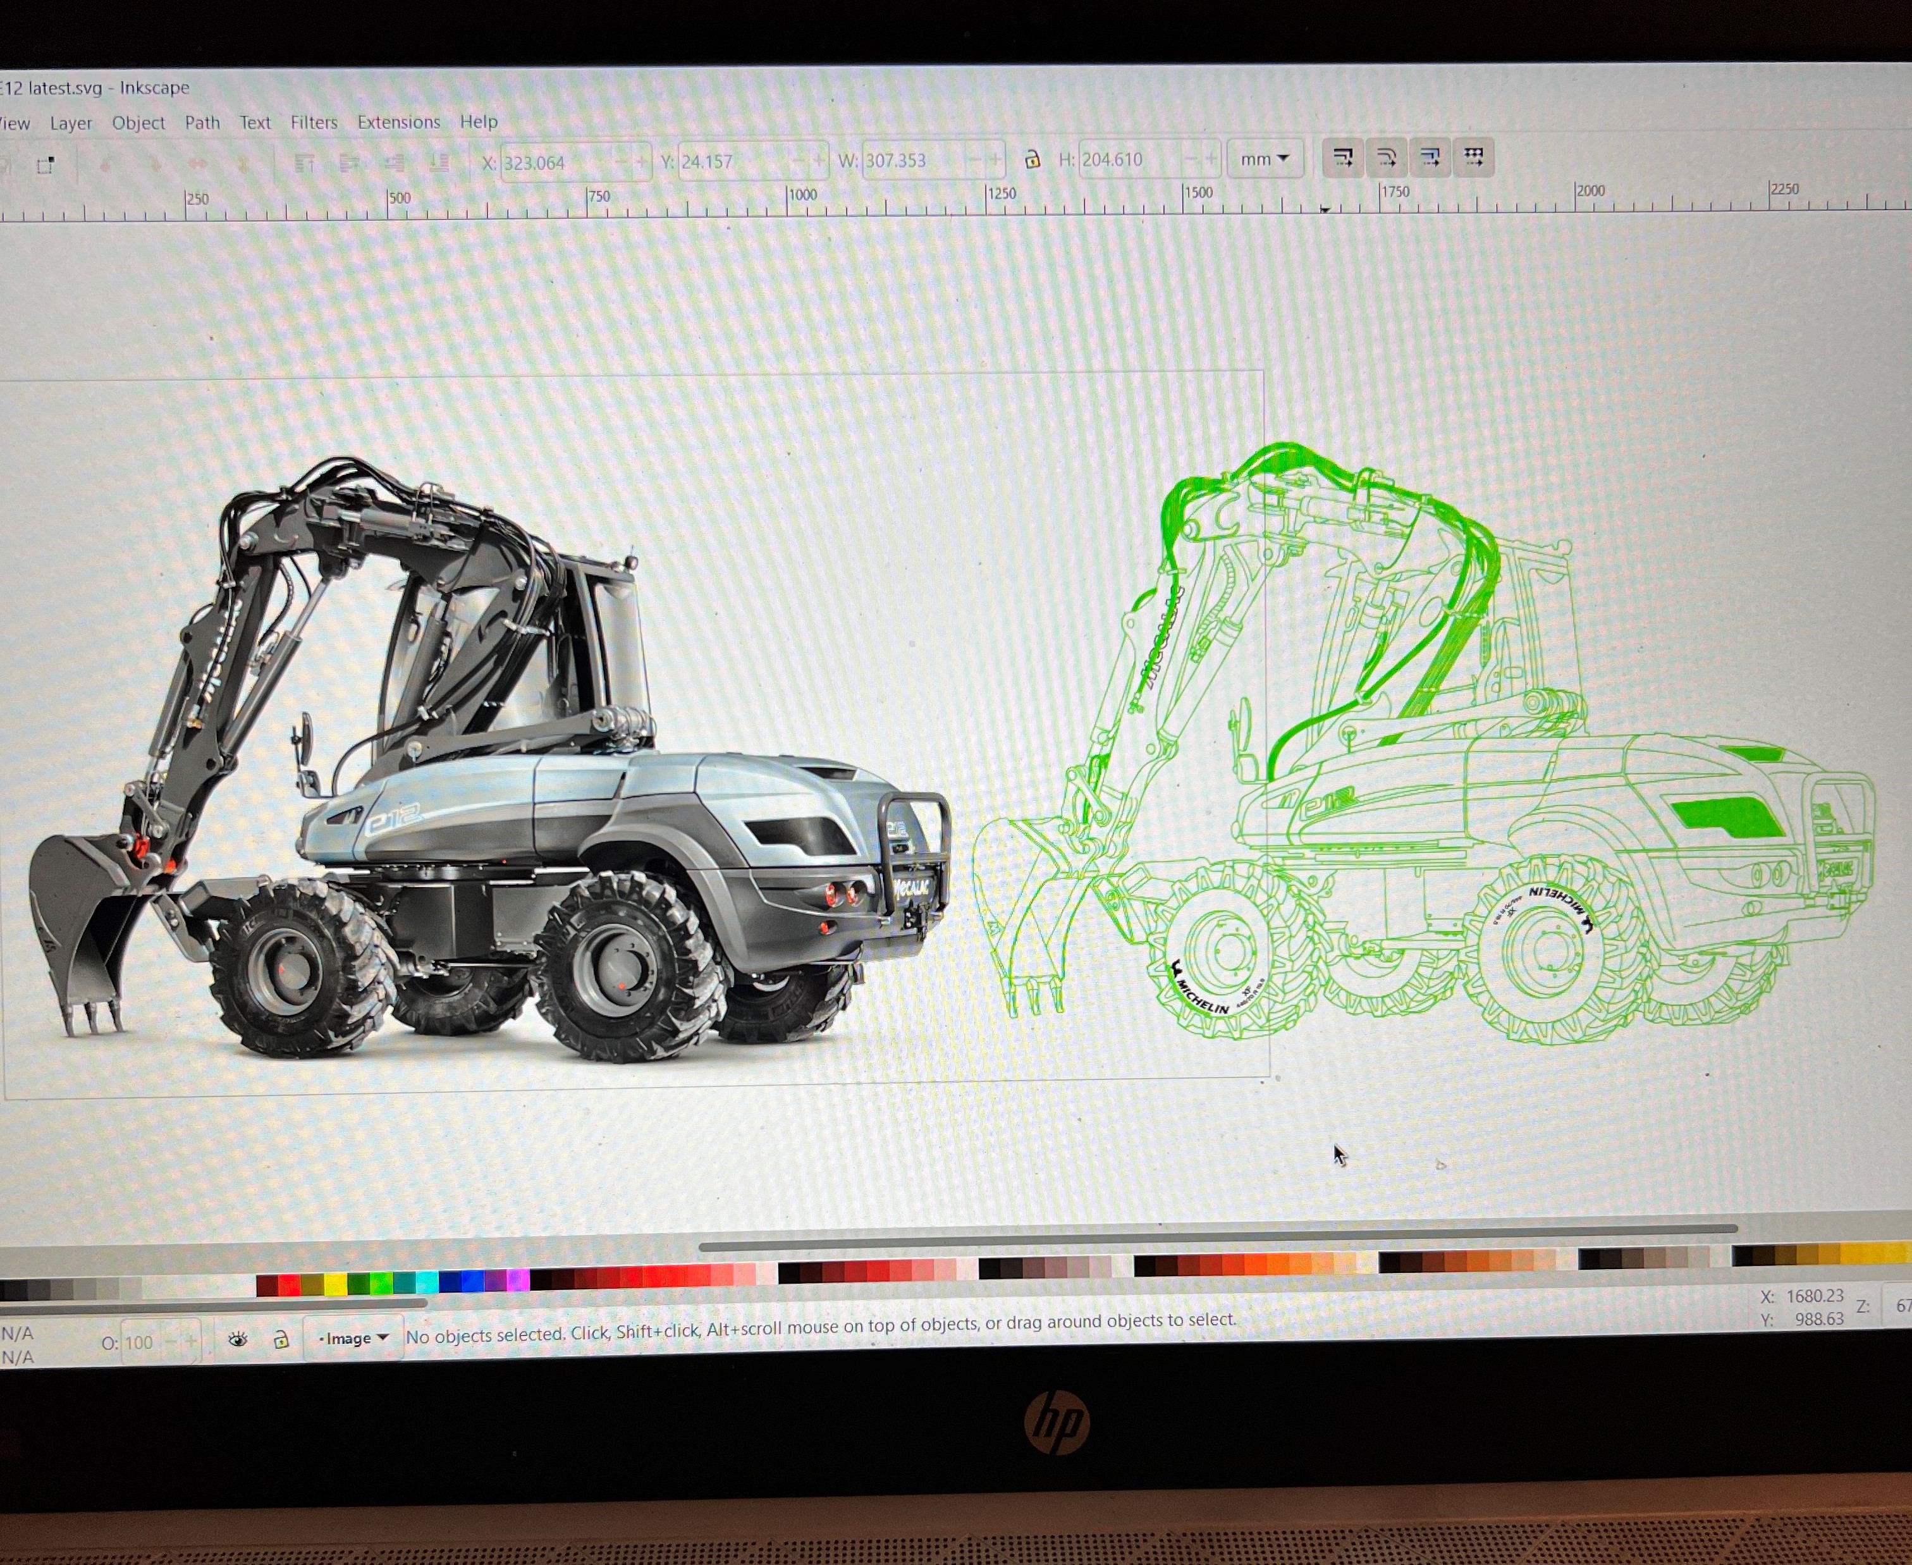Click the window title "latest.svg - Inkscape"
The height and width of the screenshot is (1565, 1912).
(x=108, y=89)
